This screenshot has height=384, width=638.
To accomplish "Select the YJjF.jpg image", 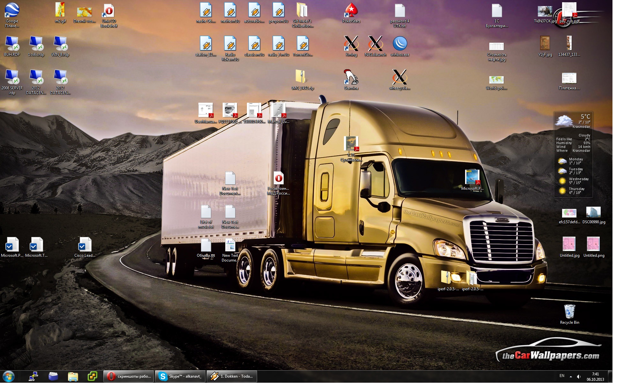I will pyautogui.click(x=545, y=46).
